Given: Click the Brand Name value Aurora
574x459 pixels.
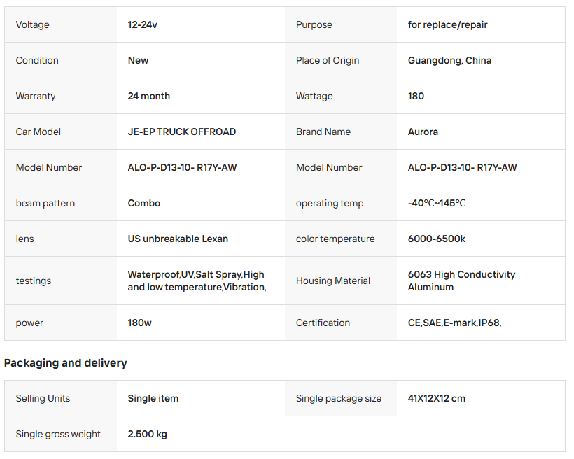Looking at the screenshot, I should tap(423, 132).
